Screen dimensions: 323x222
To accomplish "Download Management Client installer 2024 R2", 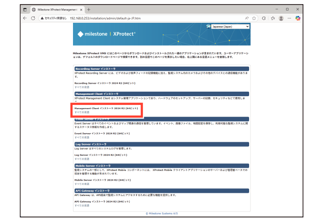I will point(106,108).
